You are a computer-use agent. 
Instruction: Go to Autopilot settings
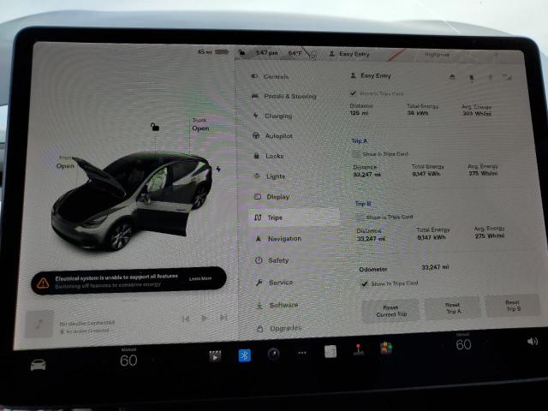pos(272,135)
